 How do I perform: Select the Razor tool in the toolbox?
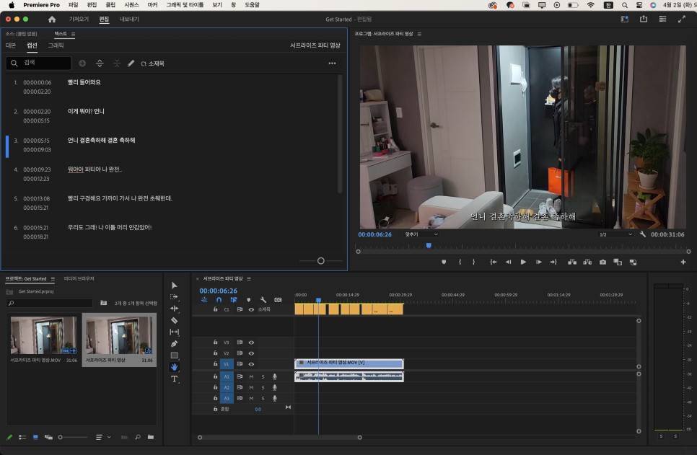point(174,320)
